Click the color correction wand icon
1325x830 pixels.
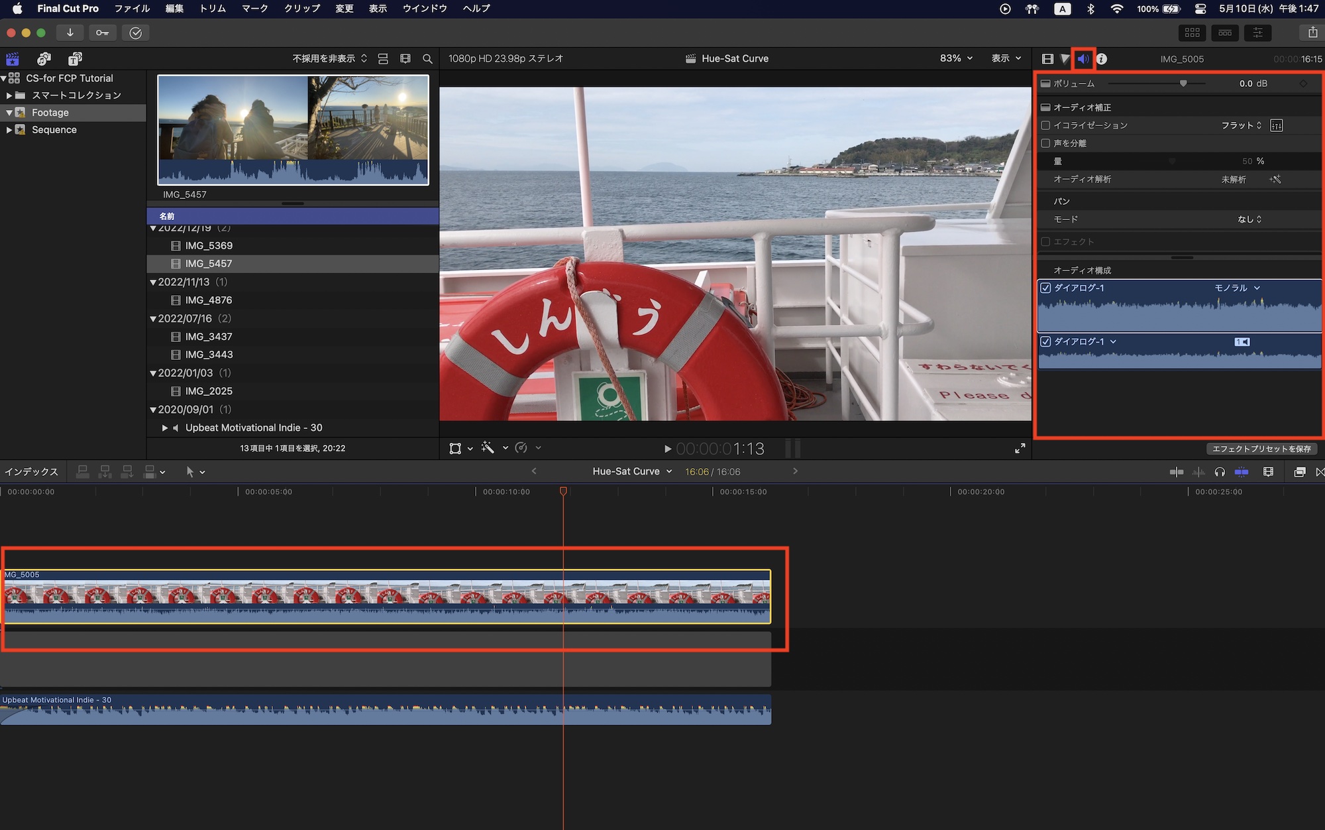[x=489, y=448]
